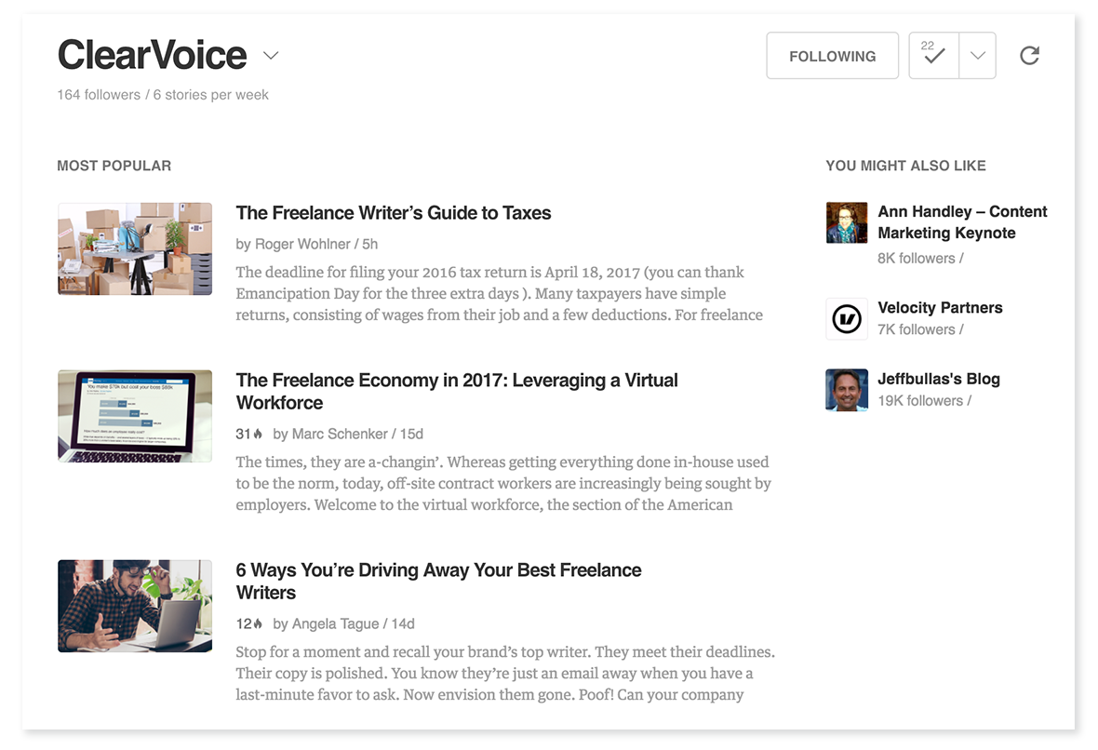This screenshot has height=750, width=1098.
Task: Click the Jeffbullas's Blog avatar
Action: coord(847,390)
